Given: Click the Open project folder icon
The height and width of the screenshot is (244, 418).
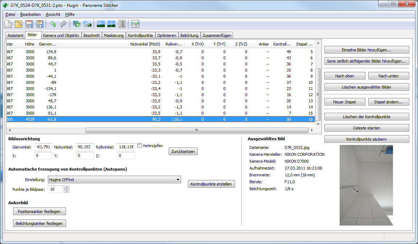Looking at the screenshot, I should coord(19,24).
